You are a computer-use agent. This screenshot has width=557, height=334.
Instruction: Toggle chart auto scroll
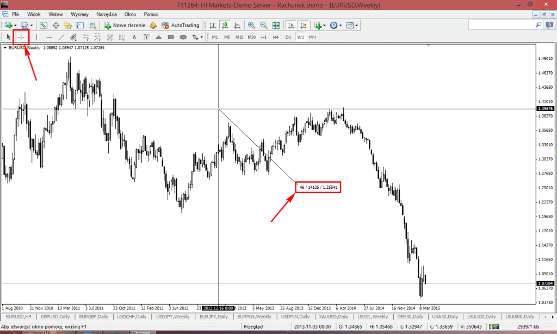click(292, 25)
